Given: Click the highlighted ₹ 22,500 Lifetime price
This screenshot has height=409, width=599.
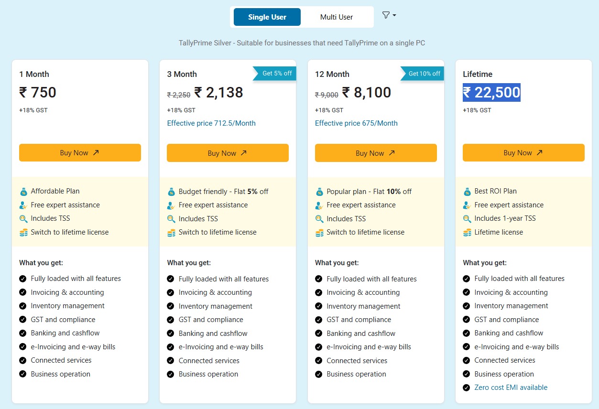Looking at the screenshot, I should coord(491,92).
